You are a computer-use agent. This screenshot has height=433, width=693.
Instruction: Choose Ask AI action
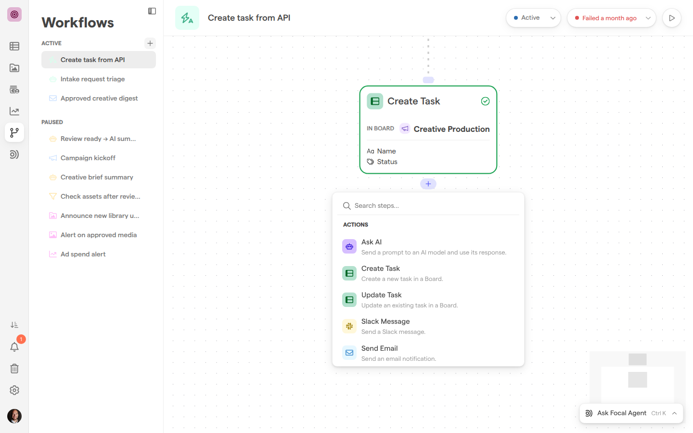click(x=428, y=247)
